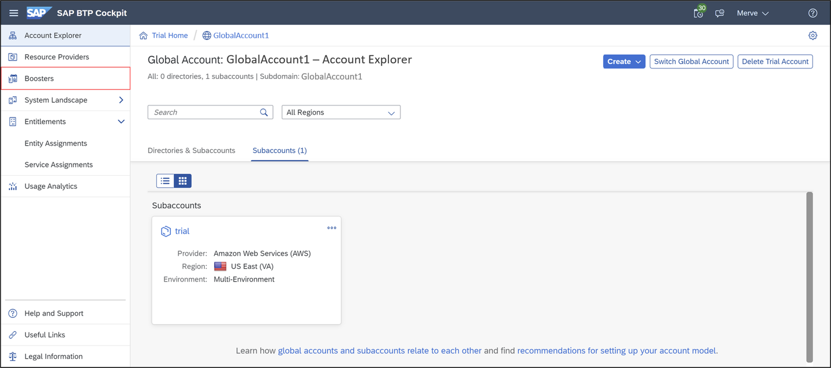Open Boosters in the sidebar

pyautogui.click(x=65, y=78)
